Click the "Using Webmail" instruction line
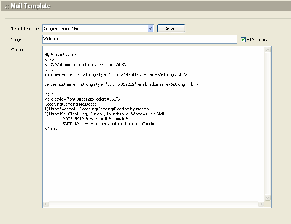This screenshot has height=224, width=291. click(97, 109)
